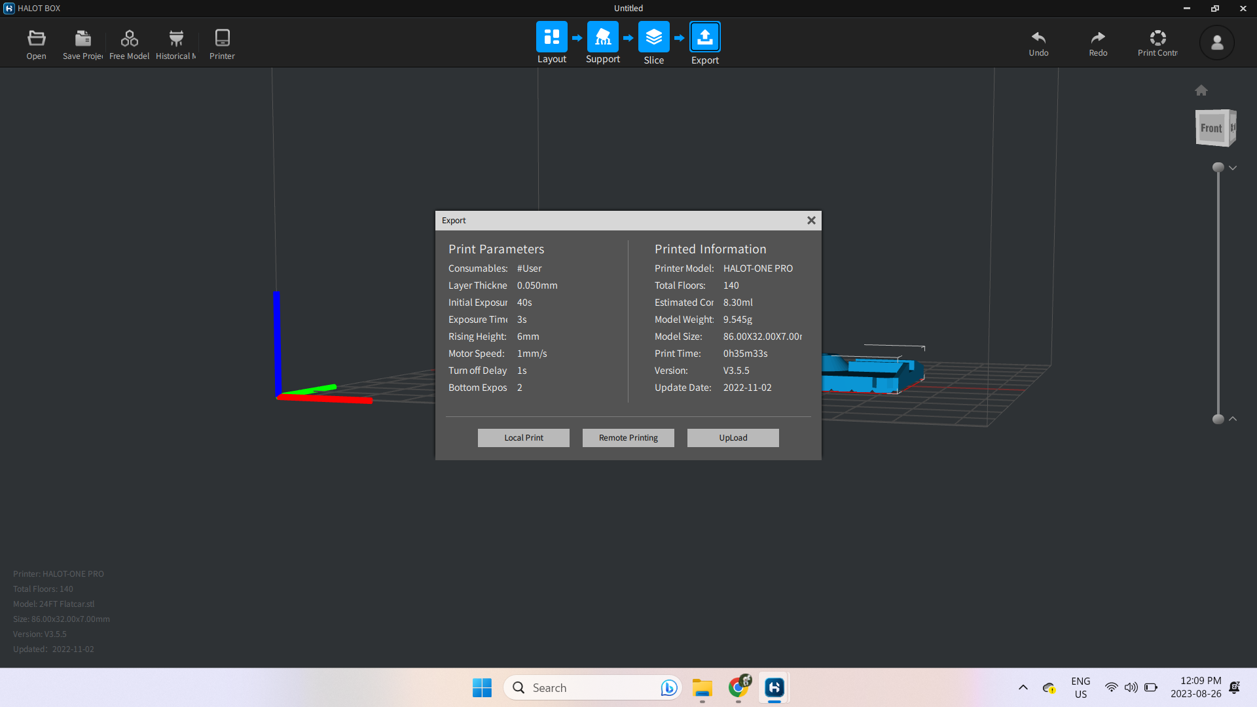Click the Windows taskbar Search field

[x=589, y=687]
